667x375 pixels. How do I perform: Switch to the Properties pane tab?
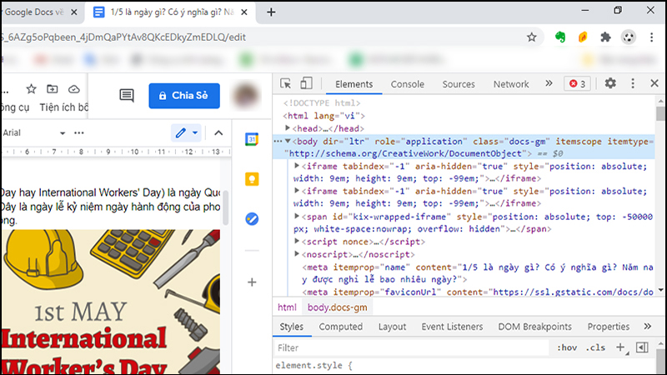point(609,327)
